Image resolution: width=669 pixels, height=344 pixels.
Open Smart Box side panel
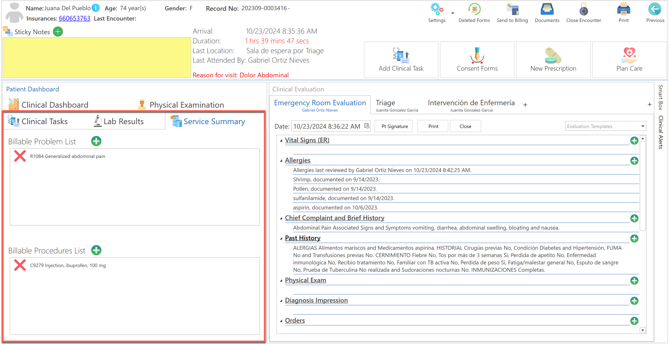660,97
